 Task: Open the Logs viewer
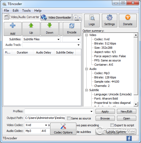(92, 20)
